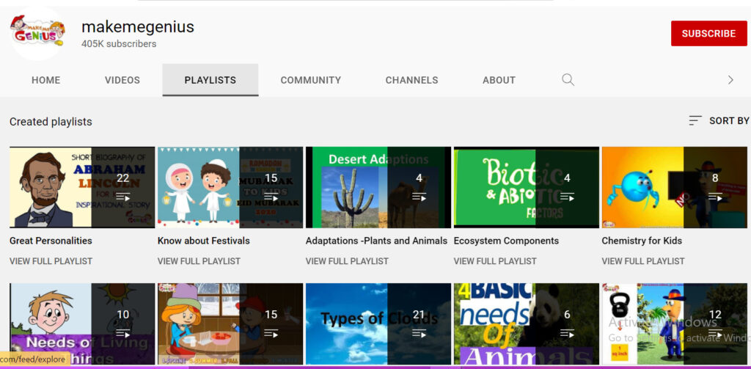Switch to the HOME tab

pyautogui.click(x=45, y=80)
